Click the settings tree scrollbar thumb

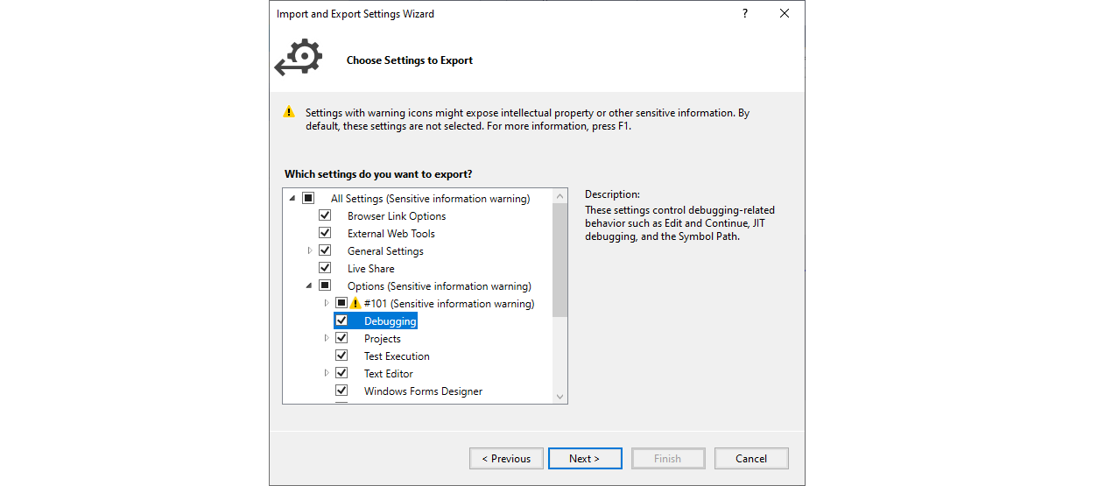pyautogui.click(x=560, y=260)
